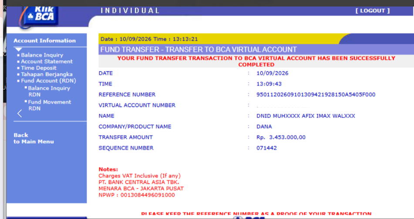
Task: Click Charges VAT Inclusive (If any) note
Action: (x=140, y=176)
